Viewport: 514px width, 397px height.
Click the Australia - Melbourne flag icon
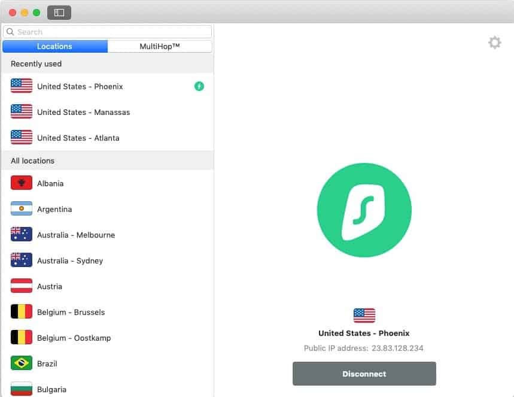click(22, 234)
